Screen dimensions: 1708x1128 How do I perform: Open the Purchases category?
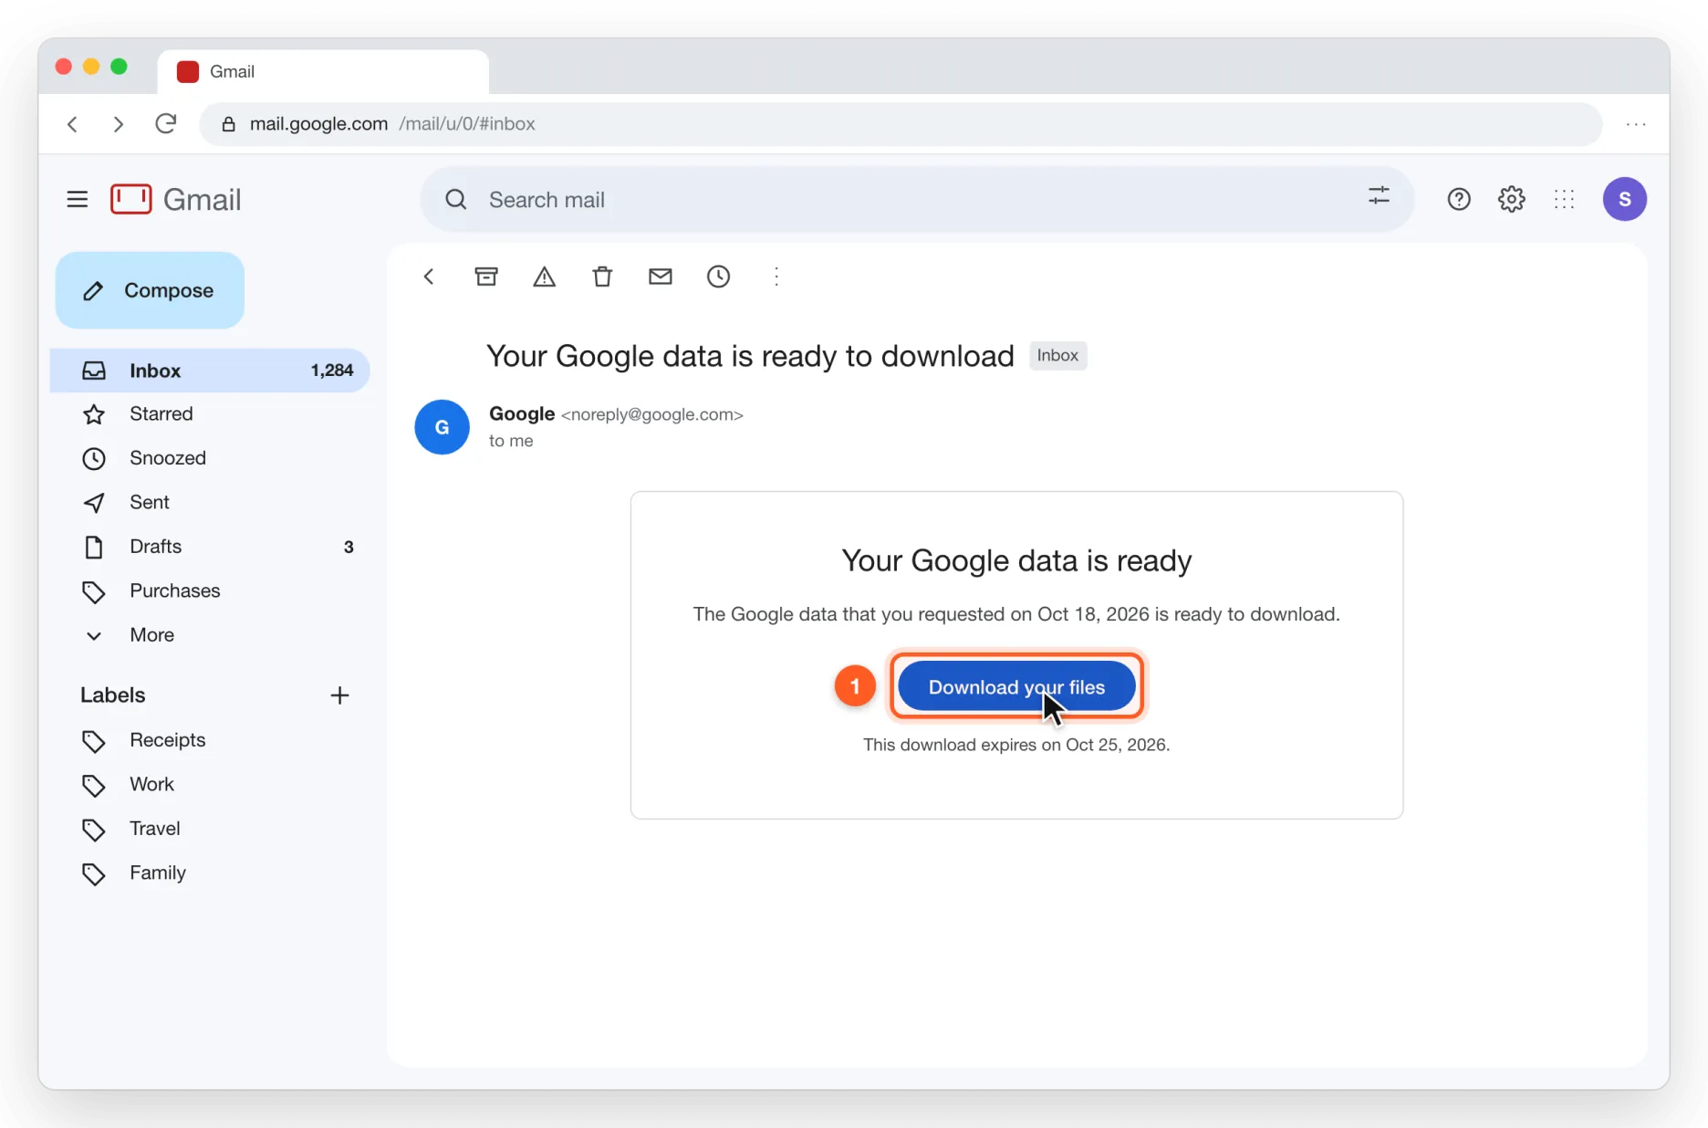pyautogui.click(x=210, y=591)
